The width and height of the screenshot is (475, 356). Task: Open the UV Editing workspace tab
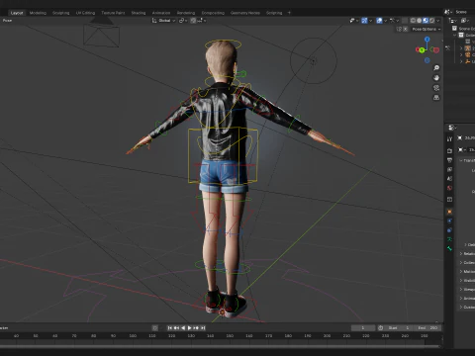pos(85,13)
